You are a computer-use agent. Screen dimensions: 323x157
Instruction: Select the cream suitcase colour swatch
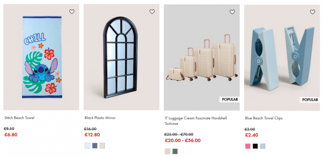168,151
